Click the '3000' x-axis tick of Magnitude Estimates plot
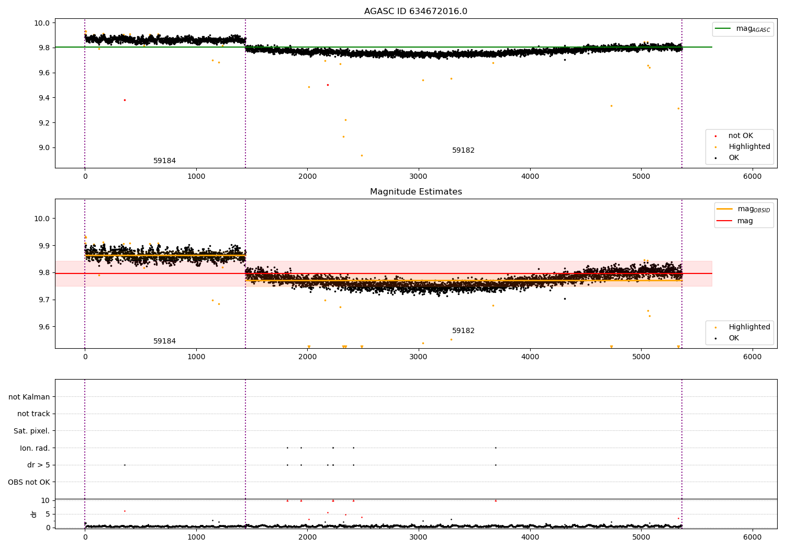785x549 pixels. click(x=419, y=357)
